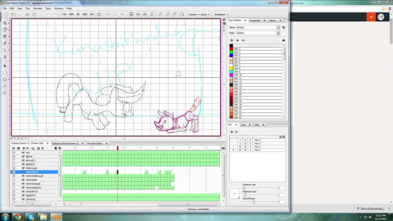Viewport: 393px width, 221px height.
Task: Toggle visibility checkbox for ajlines layer
Action: click(14, 156)
